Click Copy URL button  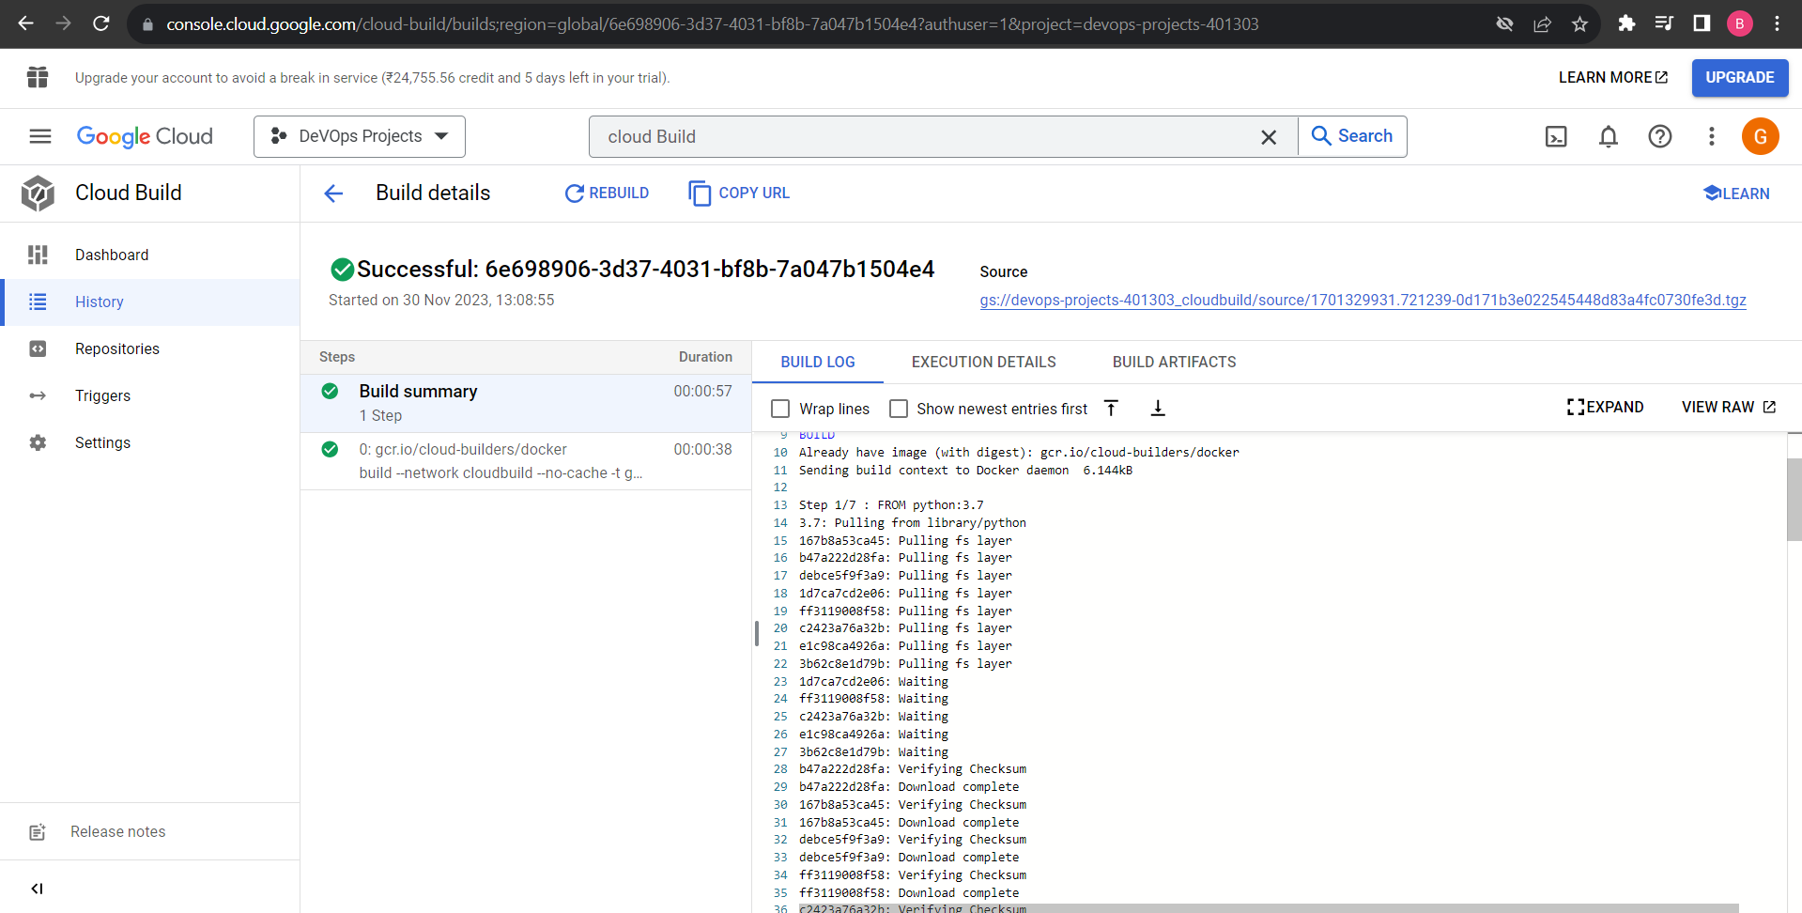click(739, 193)
